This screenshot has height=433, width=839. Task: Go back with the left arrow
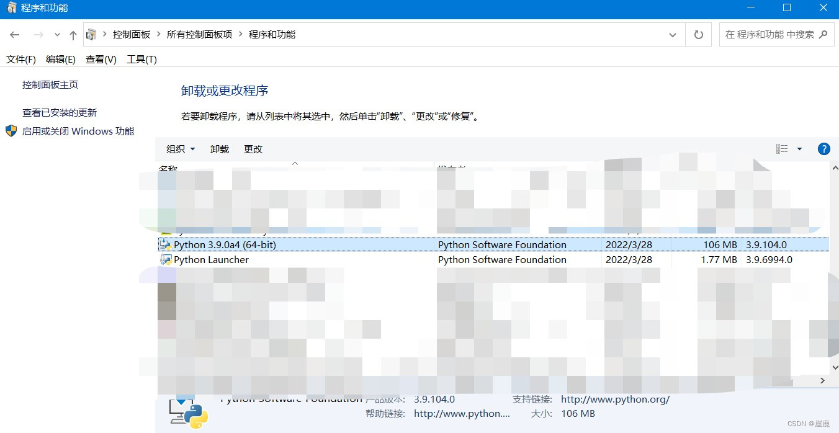15,35
